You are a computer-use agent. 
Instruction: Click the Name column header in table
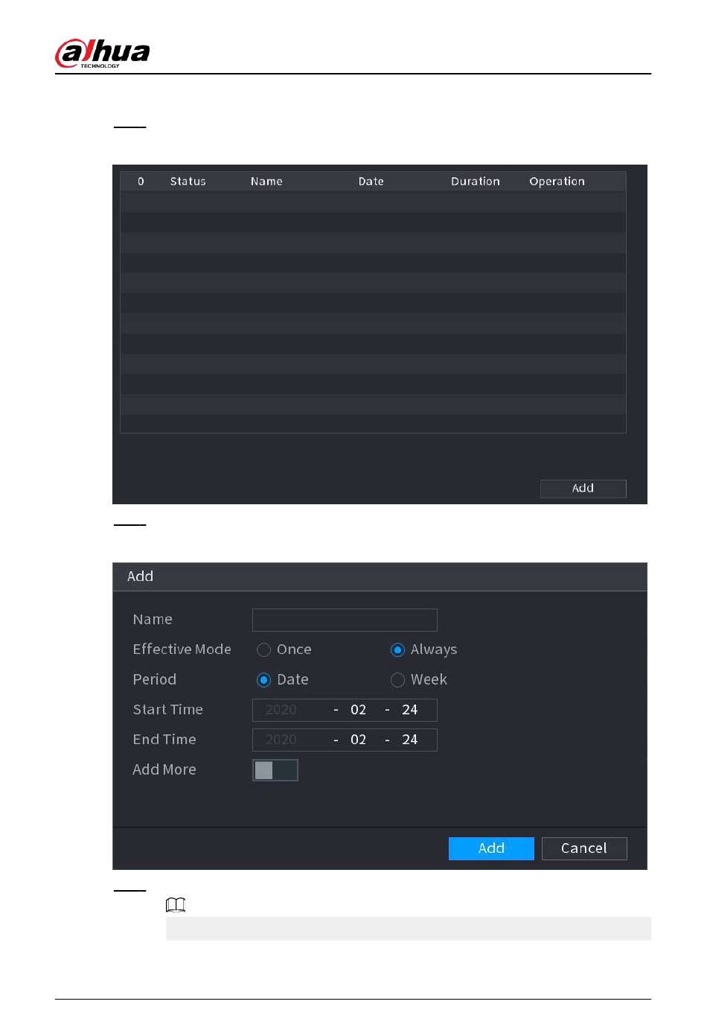coord(266,182)
